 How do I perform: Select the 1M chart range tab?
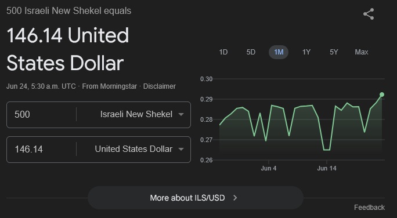(279, 52)
